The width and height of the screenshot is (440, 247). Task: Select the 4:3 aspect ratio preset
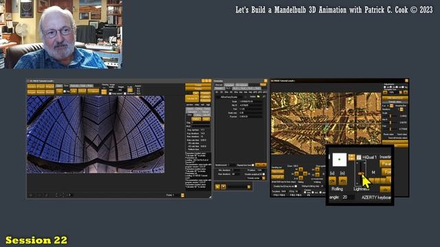[x=137, y=89]
